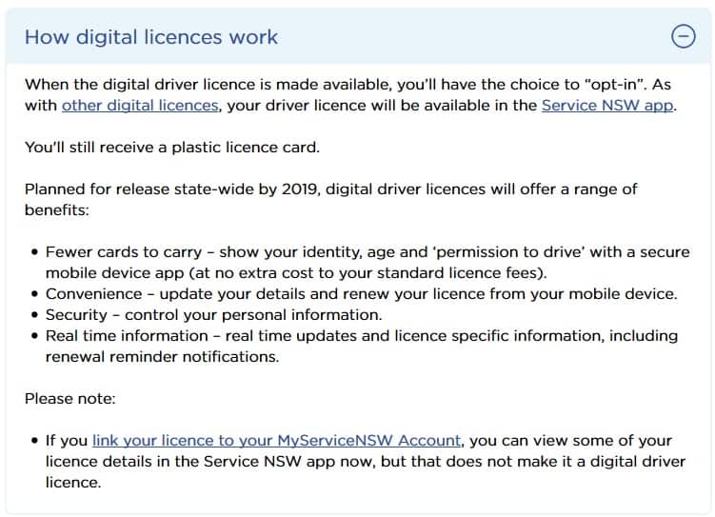Click the bullet dot before "Real time information"
715x517 pixels.
pos(34,336)
